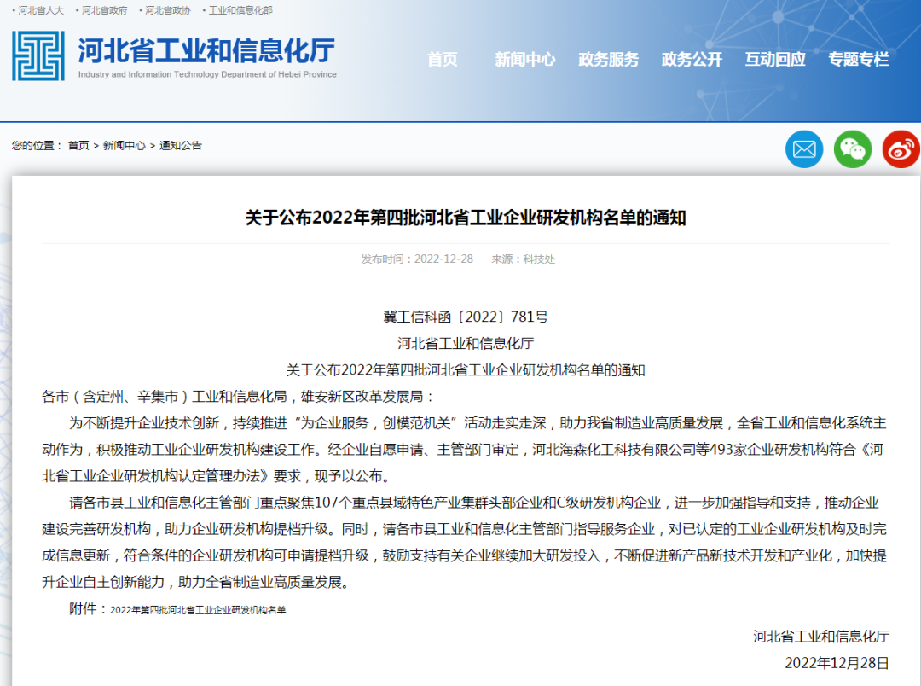Screen dimensions: 921x686
Task: Visit the 河北省政府 top link
Action: pos(105,10)
